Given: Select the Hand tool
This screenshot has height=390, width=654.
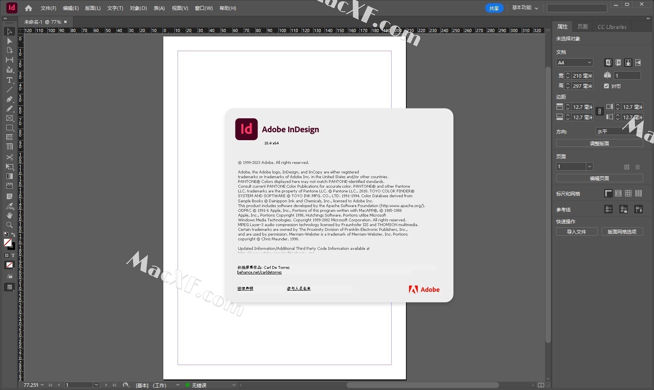Looking at the screenshot, I should 10,215.
